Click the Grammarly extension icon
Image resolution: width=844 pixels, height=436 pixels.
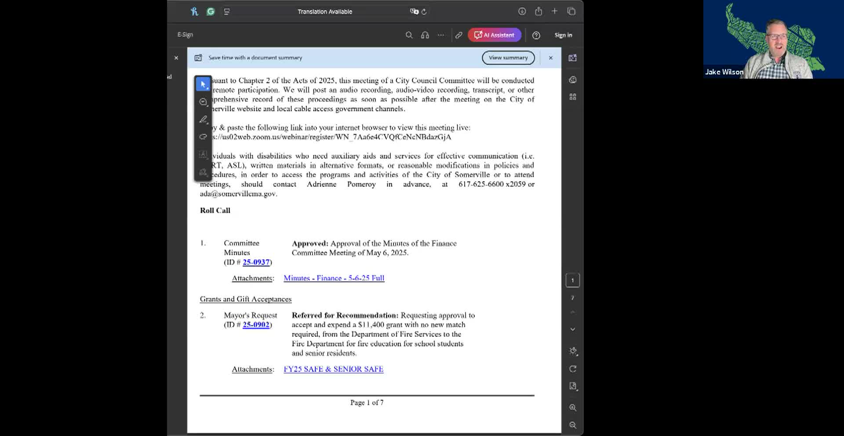point(211,12)
